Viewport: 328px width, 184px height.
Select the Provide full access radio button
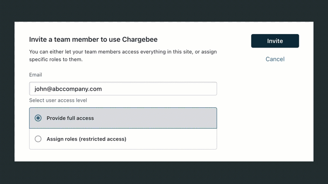[38, 118]
